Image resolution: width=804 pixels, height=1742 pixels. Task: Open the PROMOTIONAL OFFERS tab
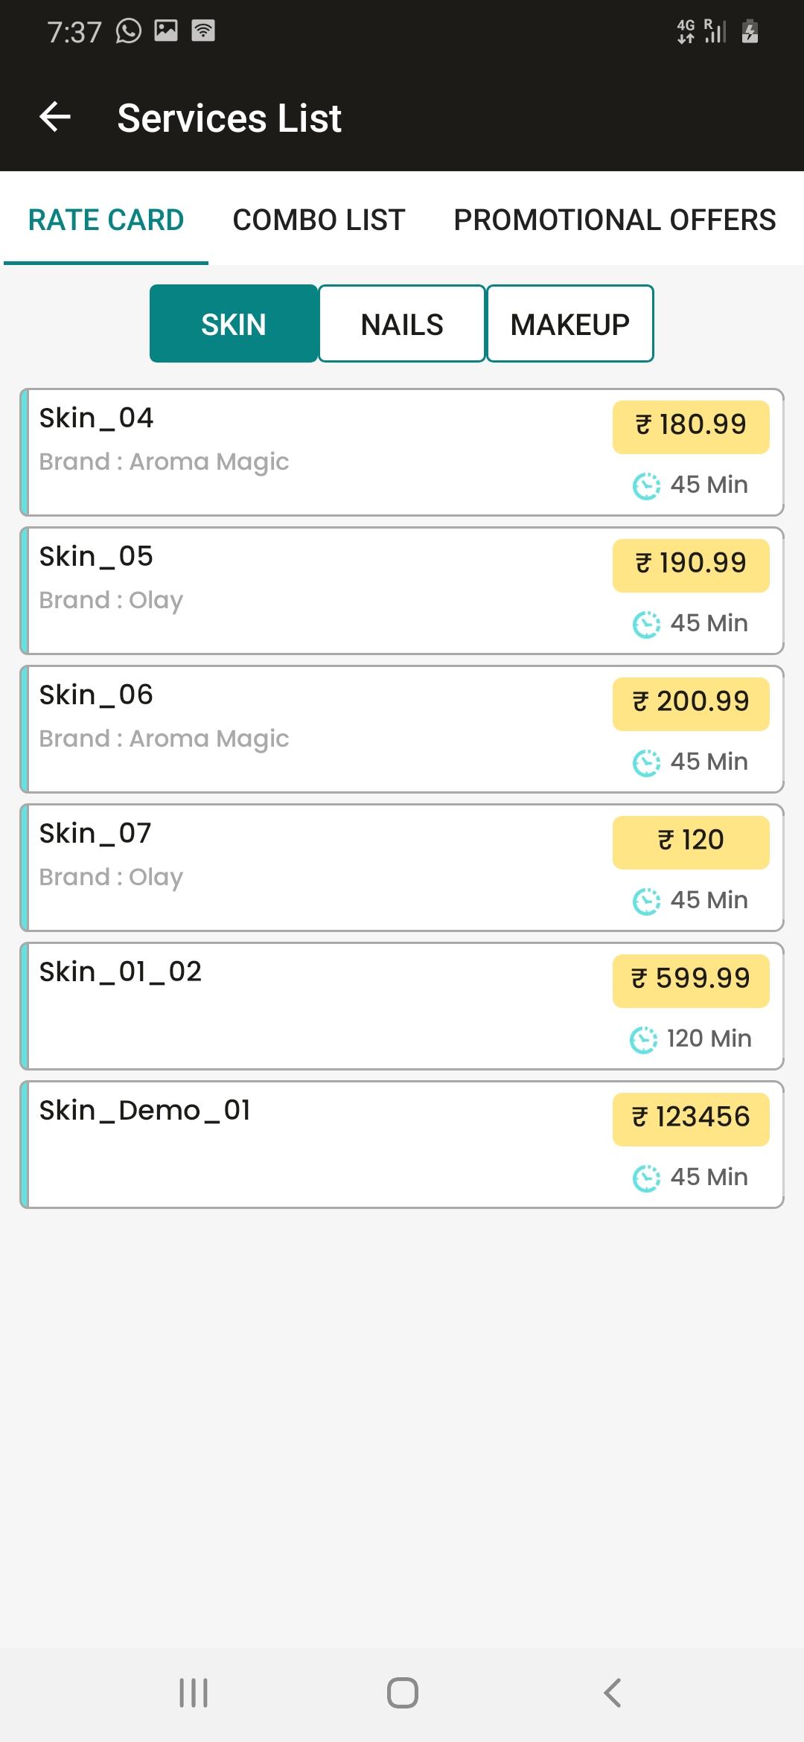615,220
